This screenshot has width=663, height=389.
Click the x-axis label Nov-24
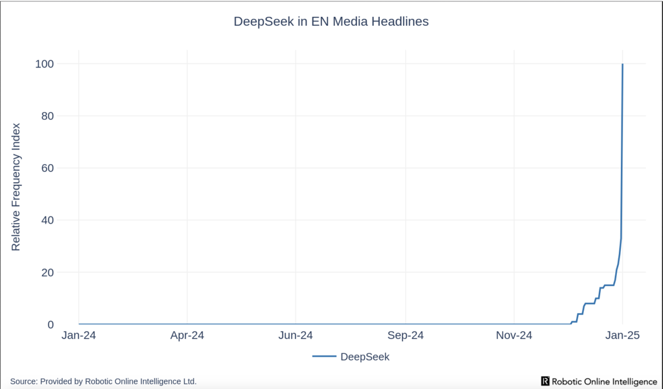coord(514,335)
